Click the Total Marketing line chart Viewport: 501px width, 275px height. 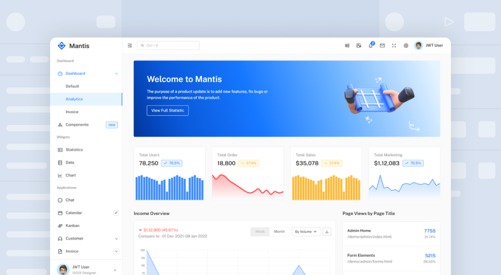(x=404, y=187)
